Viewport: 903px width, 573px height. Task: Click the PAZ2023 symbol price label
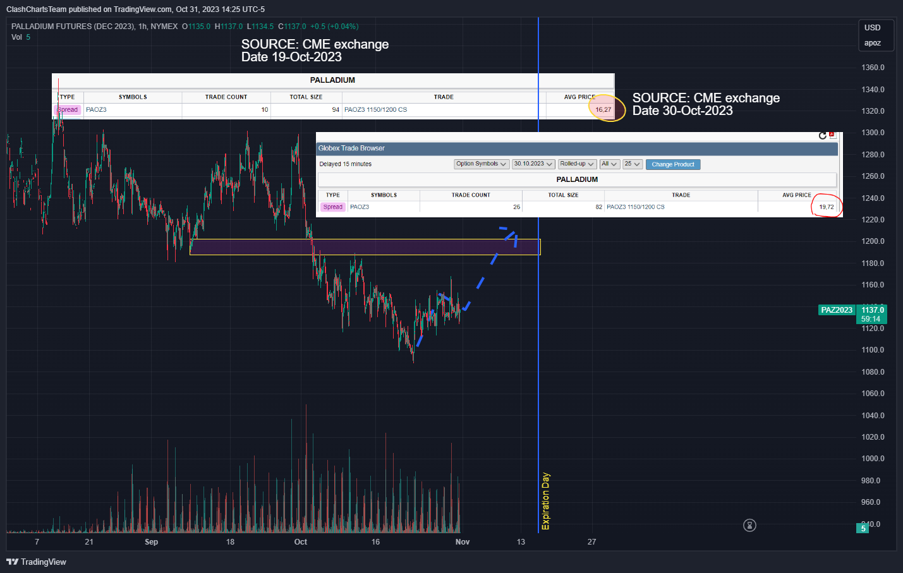tap(837, 310)
